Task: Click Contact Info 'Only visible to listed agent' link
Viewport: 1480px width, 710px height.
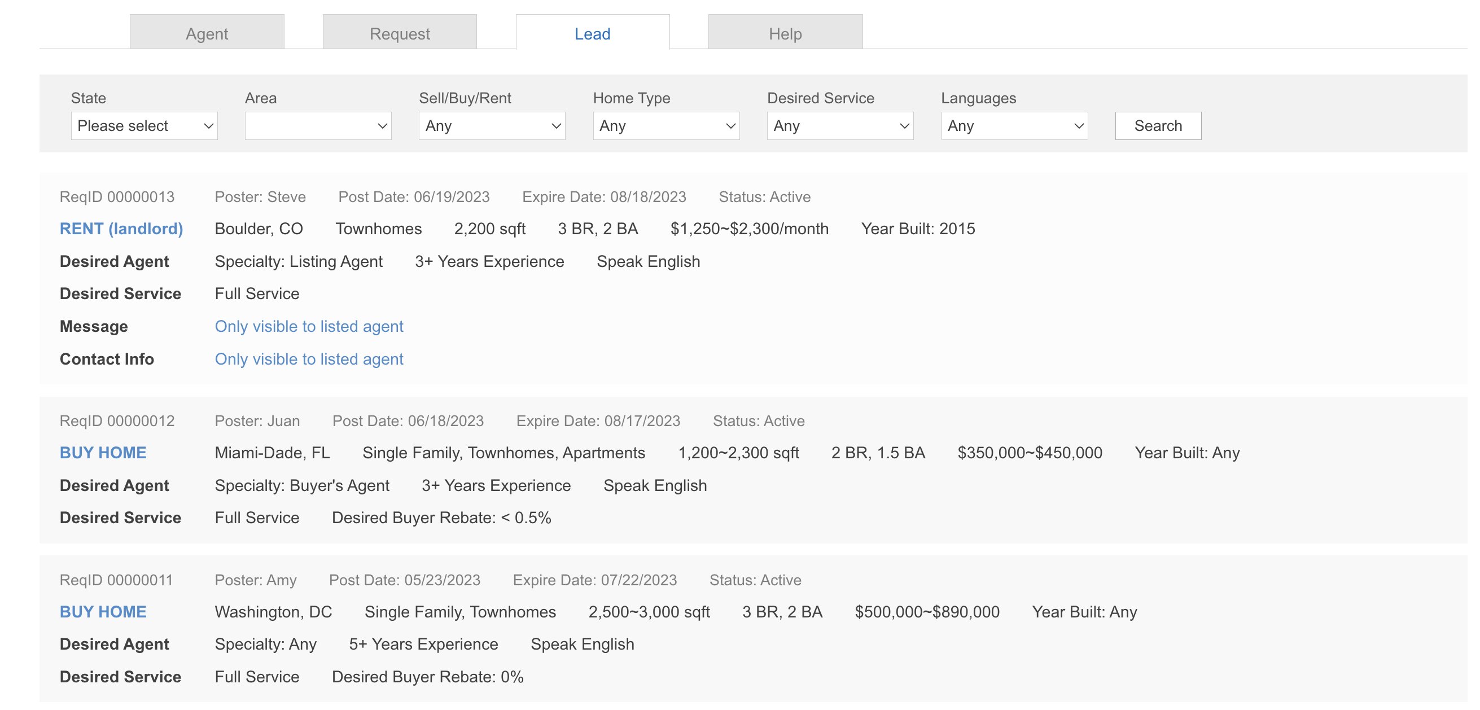Action: (x=309, y=359)
